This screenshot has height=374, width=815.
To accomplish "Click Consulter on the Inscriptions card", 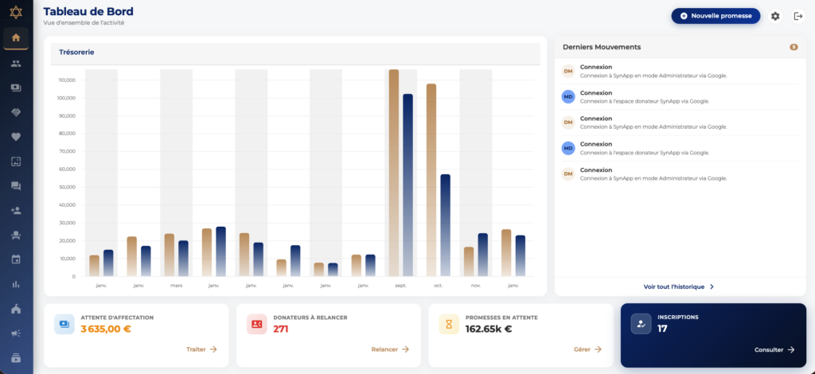I will (774, 349).
